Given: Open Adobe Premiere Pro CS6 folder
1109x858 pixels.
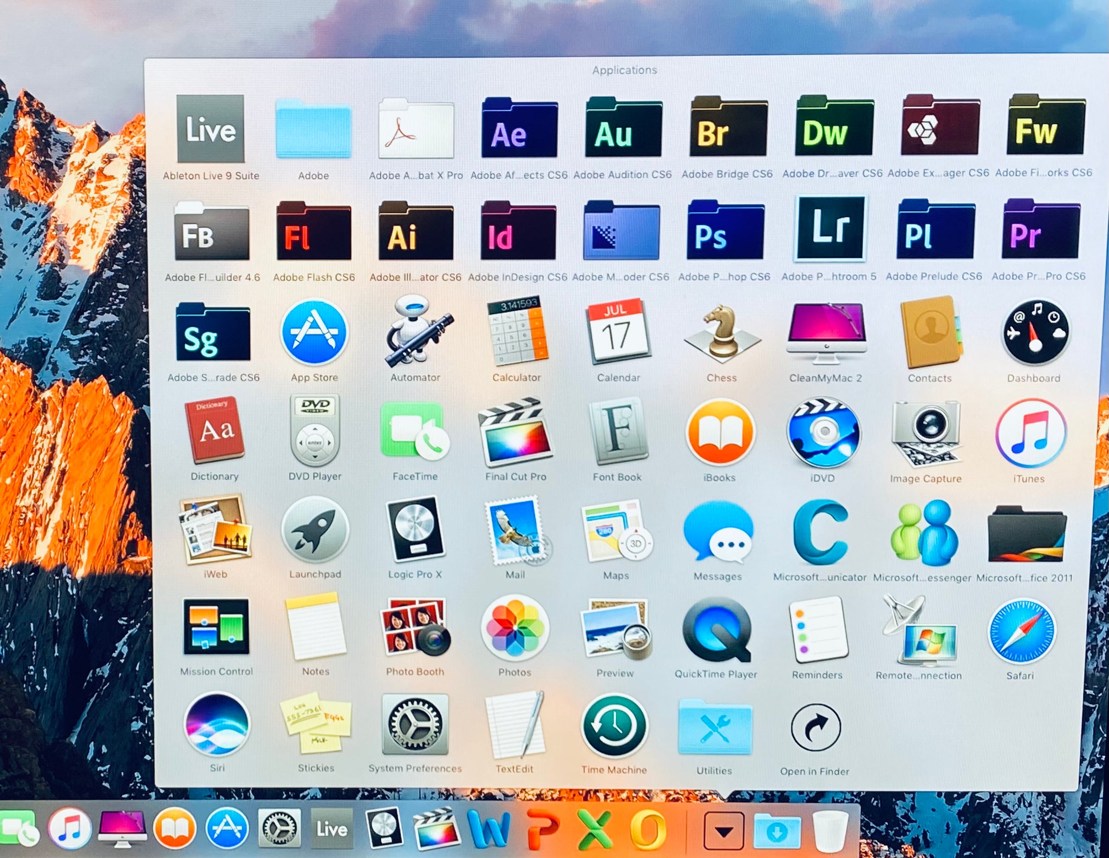Looking at the screenshot, I should [1040, 229].
